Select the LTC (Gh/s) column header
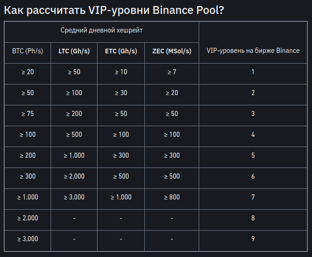 pyautogui.click(x=74, y=51)
